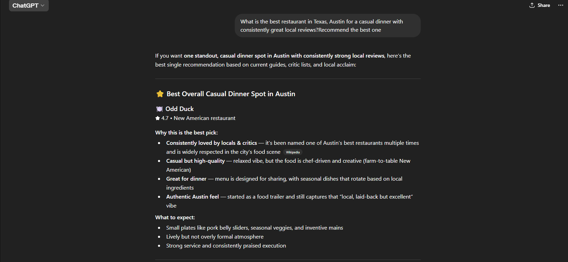
Task: Click the yellow star beside Best Overall heading
Action: [x=160, y=94]
